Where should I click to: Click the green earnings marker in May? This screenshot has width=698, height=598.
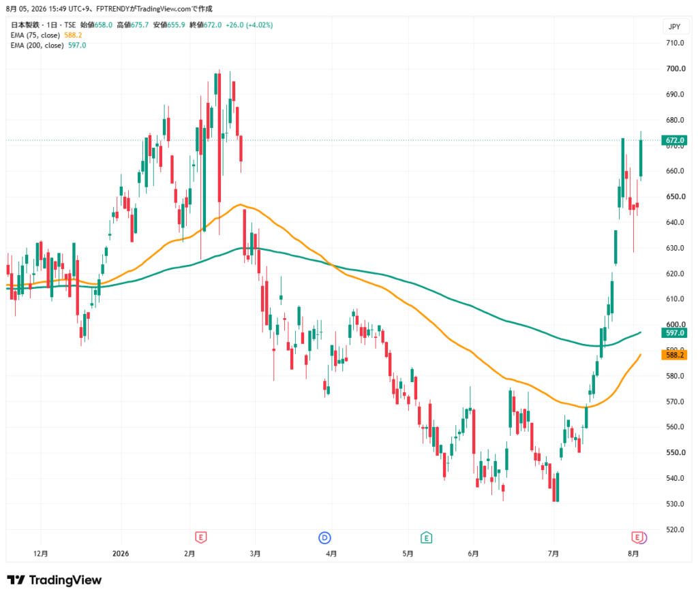pyautogui.click(x=426, y=537)
